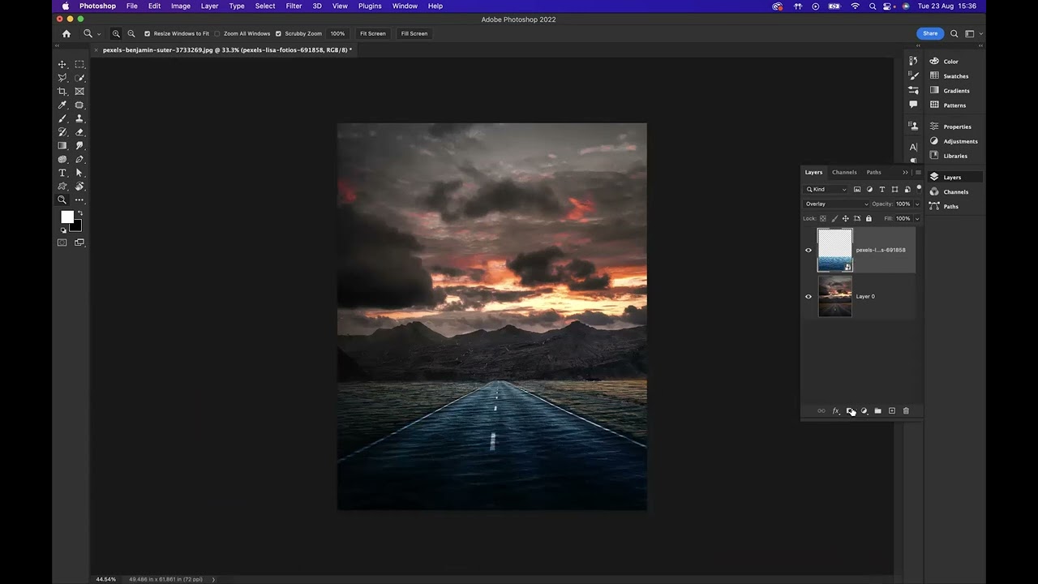Enable Zoom All Windows checkbox
Screen dimensions: 1038x584
tap(217, 33)
